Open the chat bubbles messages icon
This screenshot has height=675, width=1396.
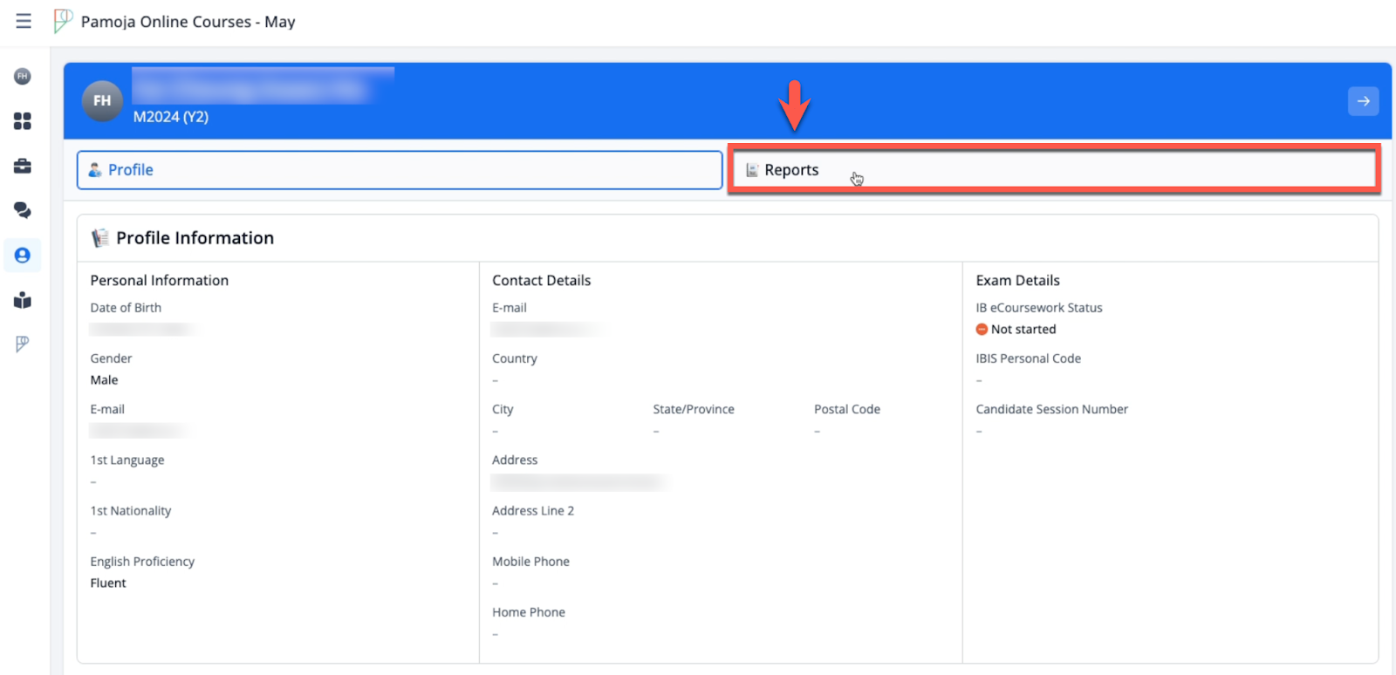23,210
